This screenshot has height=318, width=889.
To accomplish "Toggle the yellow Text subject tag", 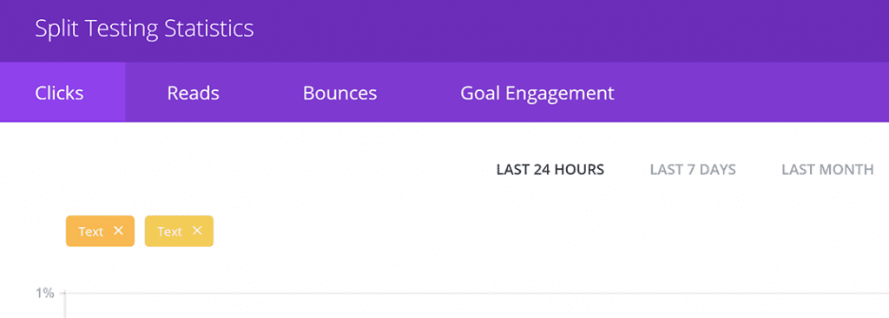I will coord(179,230).
